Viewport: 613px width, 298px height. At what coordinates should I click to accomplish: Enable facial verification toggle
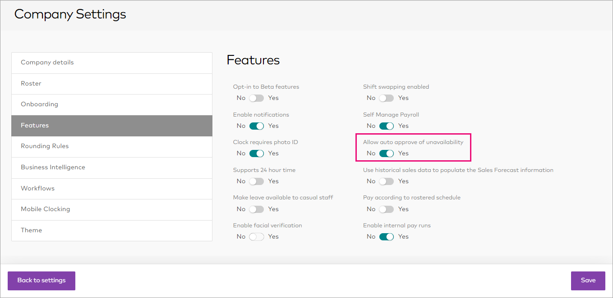(256, 237)
